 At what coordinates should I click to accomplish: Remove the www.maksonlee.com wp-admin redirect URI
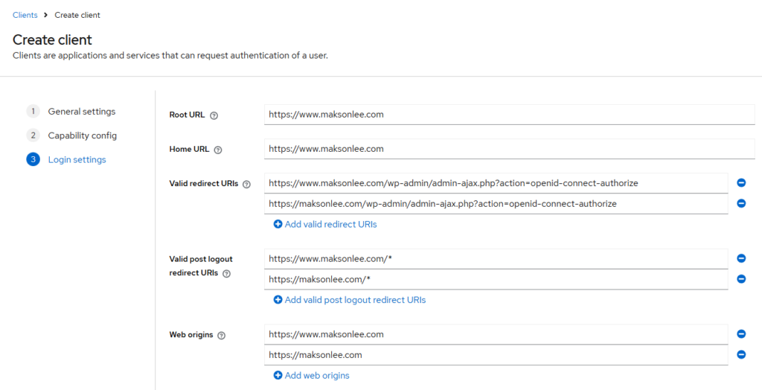741,183
